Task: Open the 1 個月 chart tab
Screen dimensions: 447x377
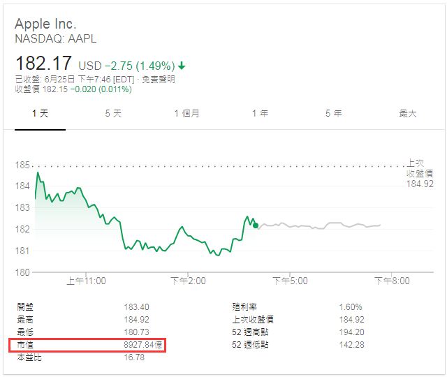Action: 186,114
